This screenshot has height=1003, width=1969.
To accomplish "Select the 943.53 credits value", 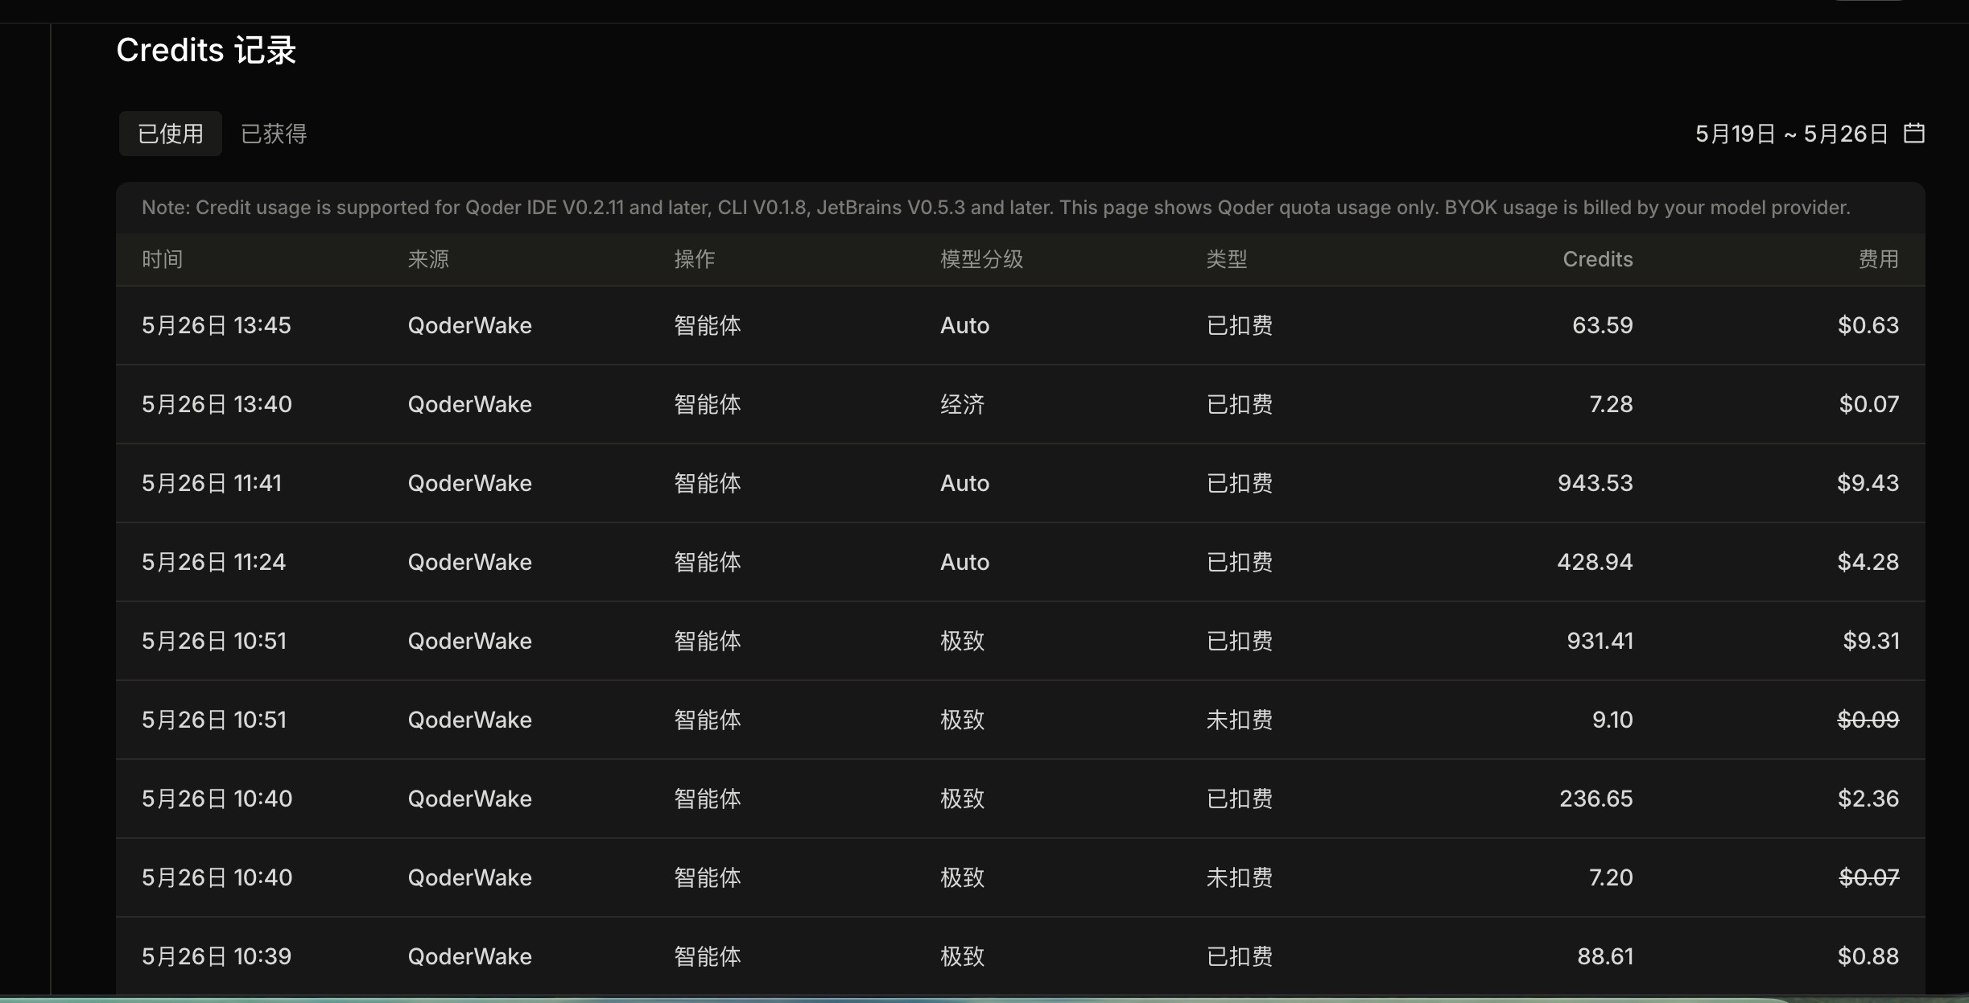I will click(x=1595, y=483).
